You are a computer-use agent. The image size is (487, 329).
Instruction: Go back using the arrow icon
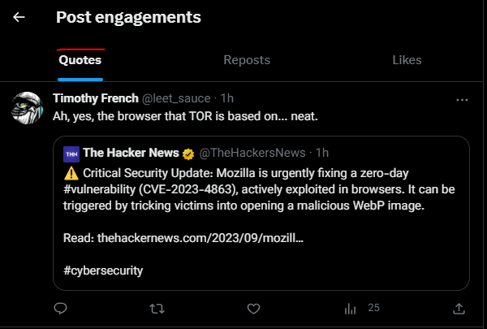(x=19, y=17)
